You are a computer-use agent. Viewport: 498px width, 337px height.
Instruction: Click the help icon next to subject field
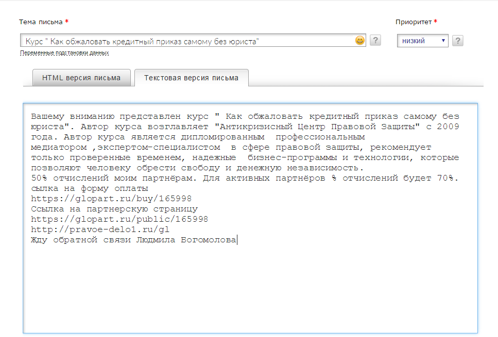coord(375,40)
